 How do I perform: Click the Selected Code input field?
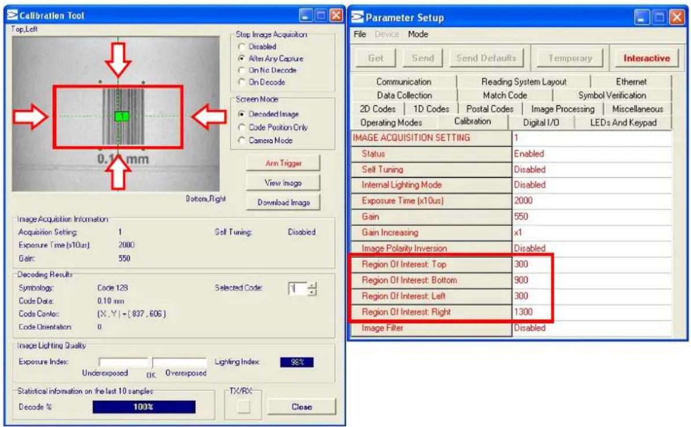click(298, 289)
